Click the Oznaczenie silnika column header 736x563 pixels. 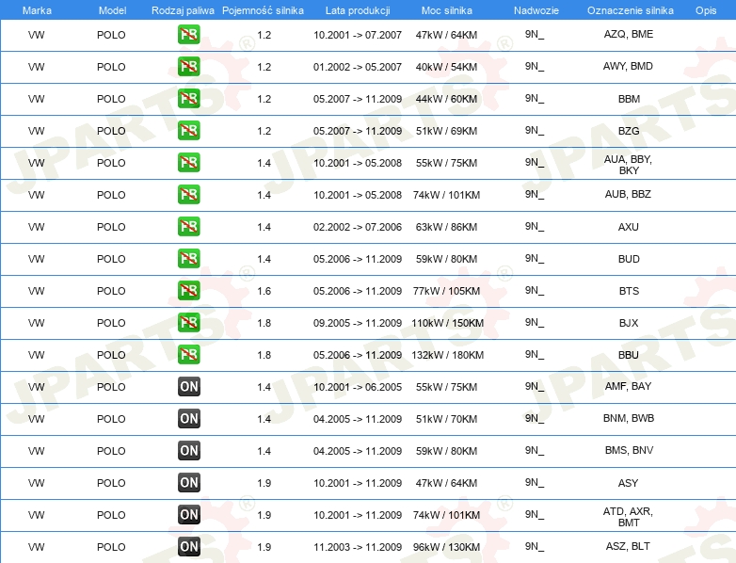click(x=630, y=10)
